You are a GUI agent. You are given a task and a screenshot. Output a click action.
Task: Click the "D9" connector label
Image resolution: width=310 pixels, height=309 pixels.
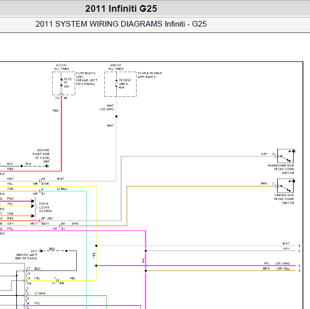(x=29, y=283)
